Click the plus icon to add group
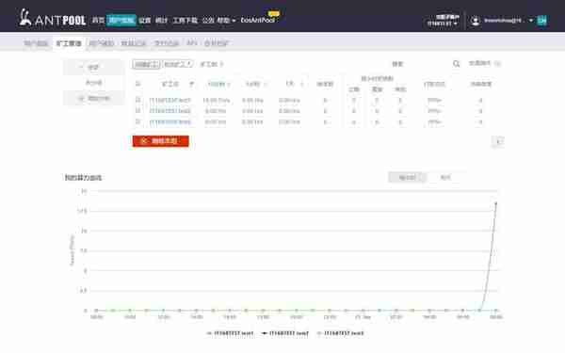Screen dimensions: 565x353 [x=81, y=98]
